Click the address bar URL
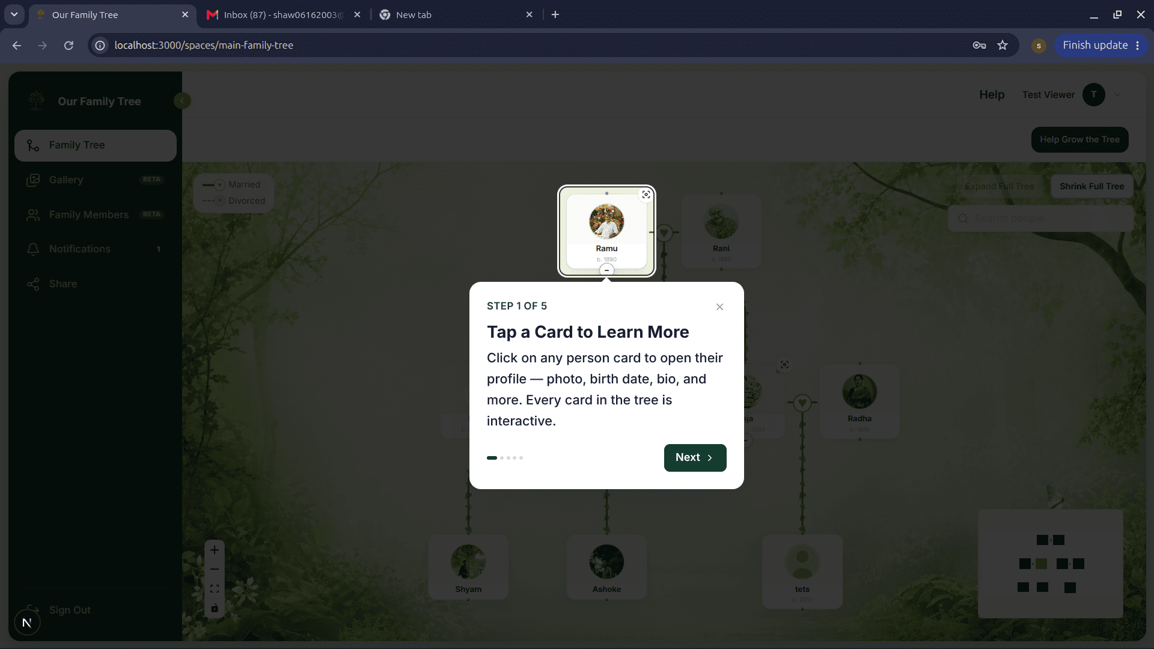This screenshot has width=1154, height=649. click(204, 45)
